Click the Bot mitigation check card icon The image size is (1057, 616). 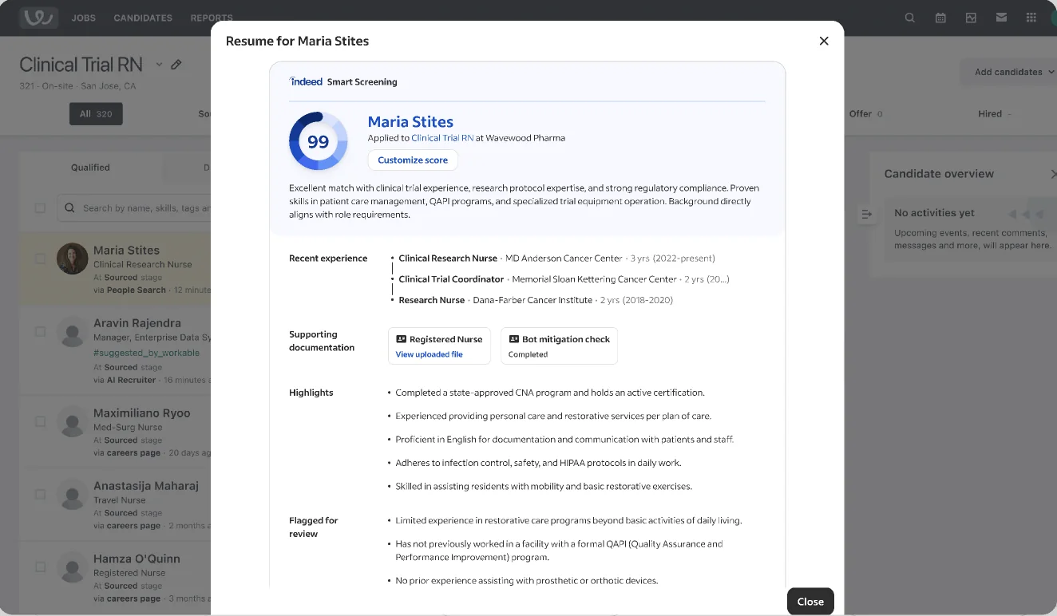click(x=513, y=339)
